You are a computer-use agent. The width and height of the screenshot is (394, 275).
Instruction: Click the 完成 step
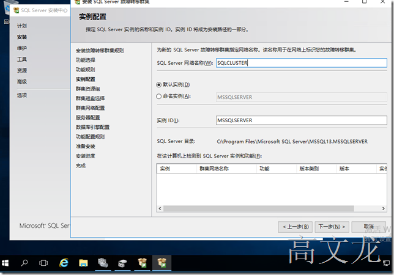coord(81,166)
